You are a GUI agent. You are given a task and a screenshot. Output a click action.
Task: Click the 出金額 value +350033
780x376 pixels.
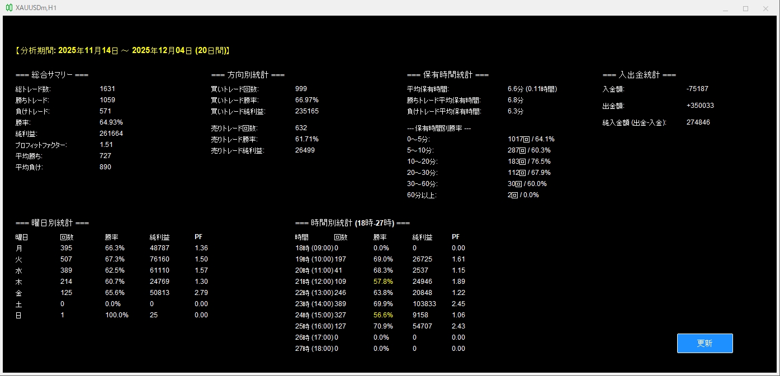point(700,106)
